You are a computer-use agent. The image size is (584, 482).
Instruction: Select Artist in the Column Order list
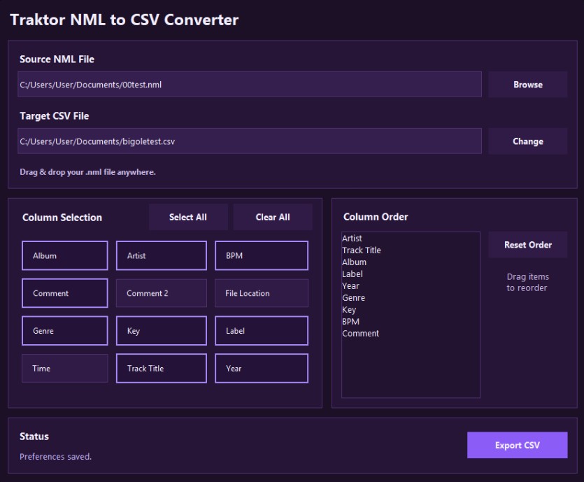tap(411, 239)
